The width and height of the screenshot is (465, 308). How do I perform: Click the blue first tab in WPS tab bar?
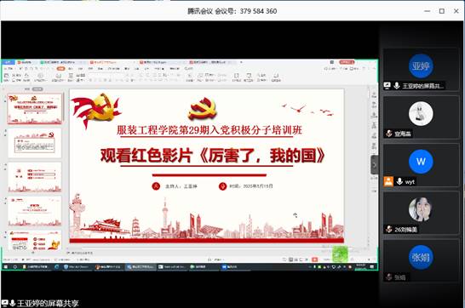(8, 62)
